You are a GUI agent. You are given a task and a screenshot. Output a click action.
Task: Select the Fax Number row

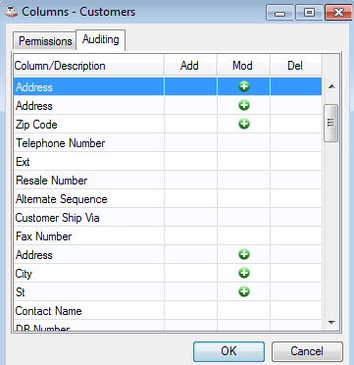(x=168, y=236)
